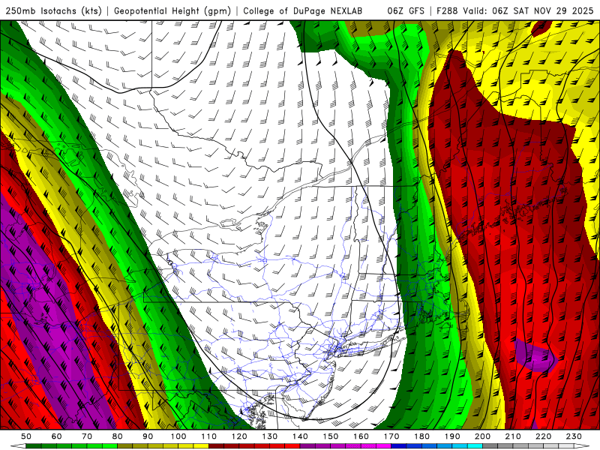Click the 220 value on the legend

click(x=543, y=436)
